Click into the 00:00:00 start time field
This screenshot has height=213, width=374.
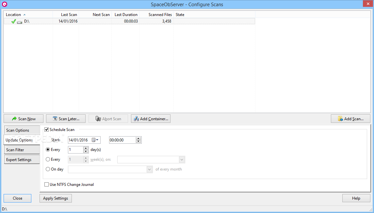pos(122,140)
